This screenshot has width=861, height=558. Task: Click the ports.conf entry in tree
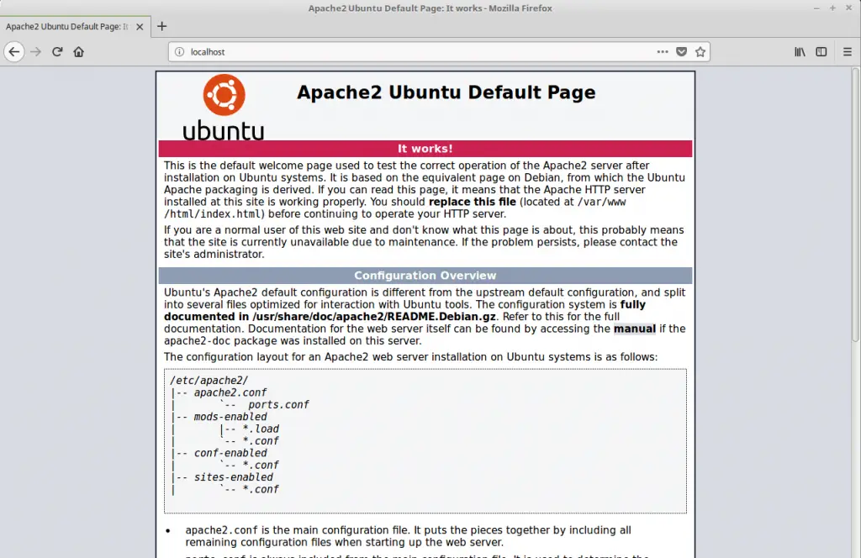(278, 405)
